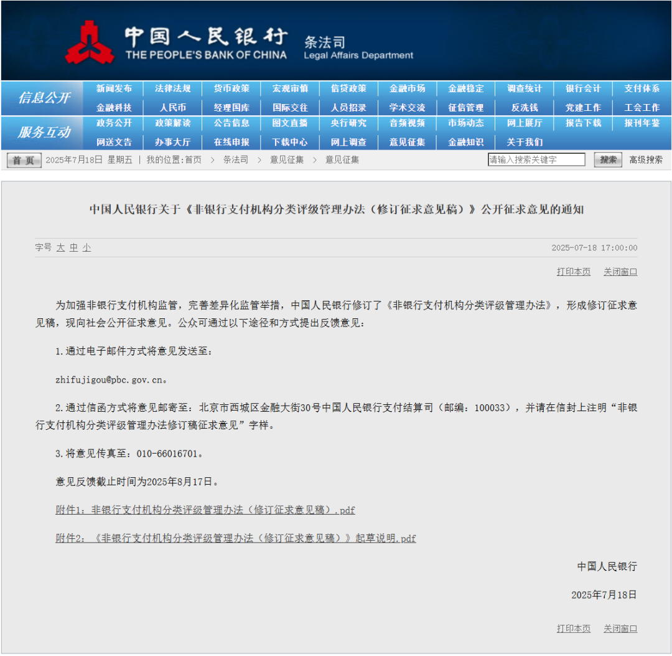Click 关闭窗口 below the article signature
672x656 pixels.
(620, 629)
